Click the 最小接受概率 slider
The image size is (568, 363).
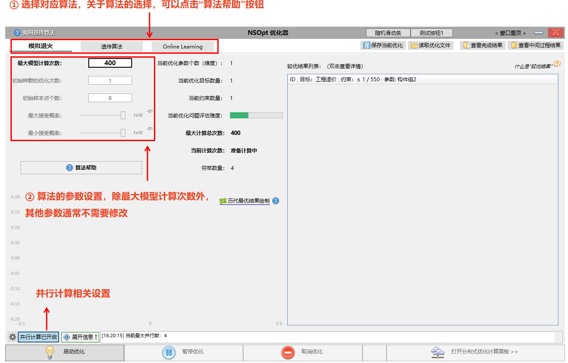pos(102,133)
